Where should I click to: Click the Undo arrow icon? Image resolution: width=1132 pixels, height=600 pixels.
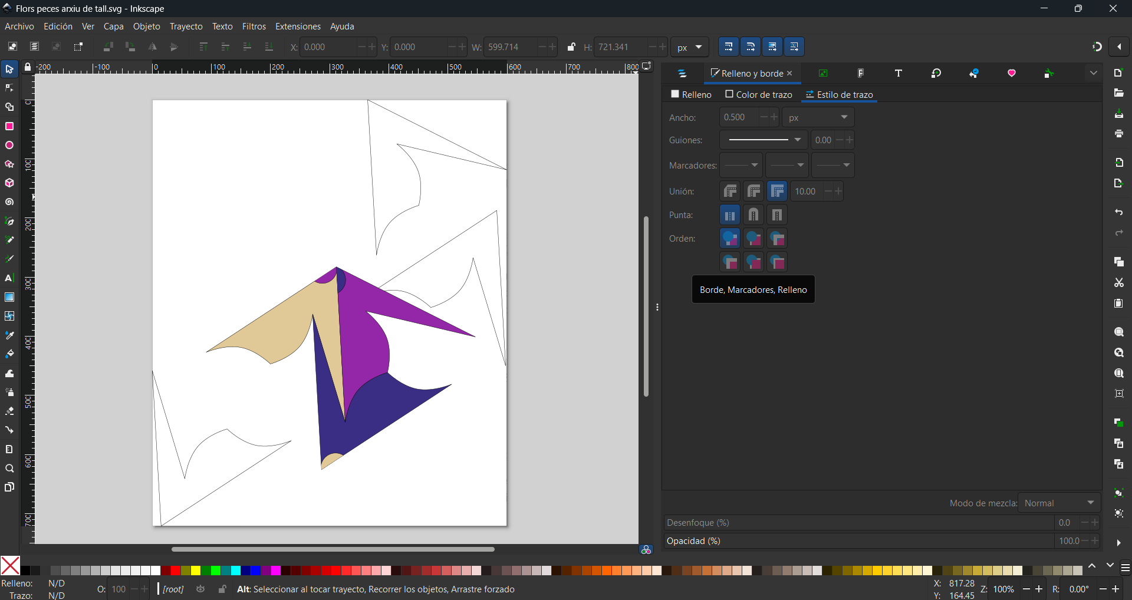pos(1118,212)
